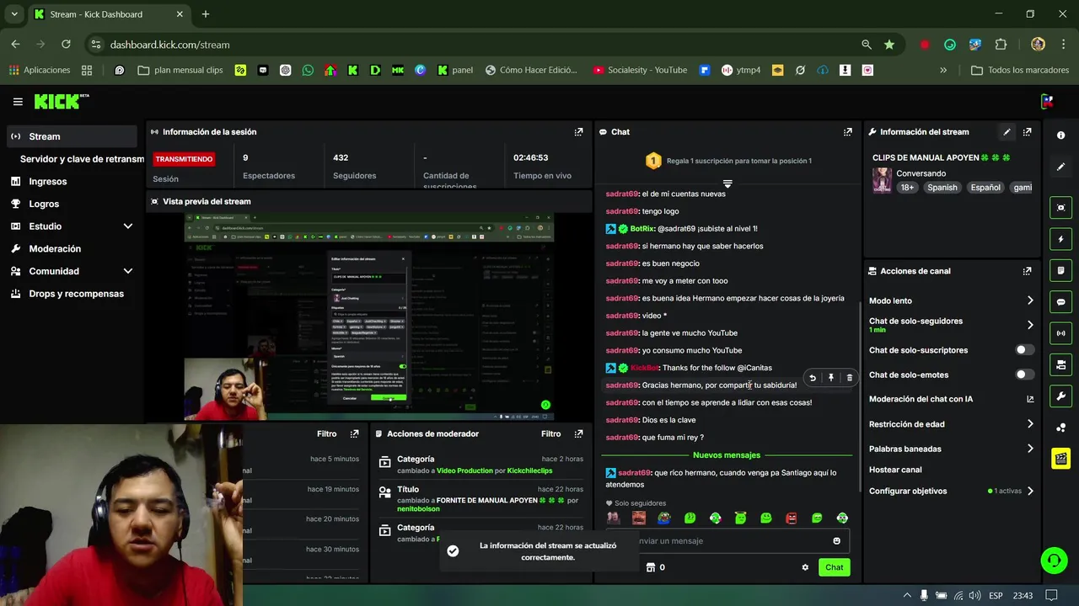The height and width of the screenshot is (606, 1079).
Task: Open the yellow clapperboard clips icon
Action: (x=1061, y=459)
